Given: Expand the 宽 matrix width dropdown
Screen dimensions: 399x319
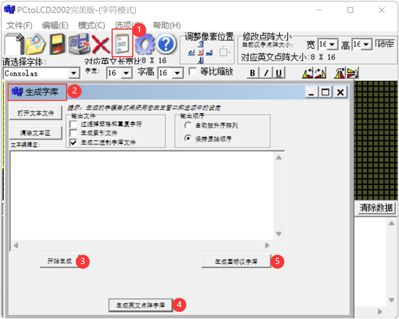Looking at the screenshot, I should click(332, 45).
